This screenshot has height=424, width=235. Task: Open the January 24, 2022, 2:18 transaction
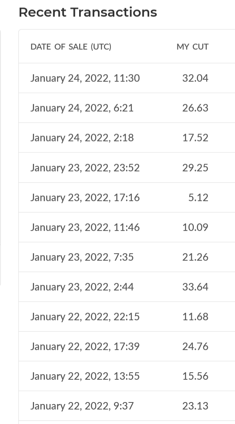[127, 138]
